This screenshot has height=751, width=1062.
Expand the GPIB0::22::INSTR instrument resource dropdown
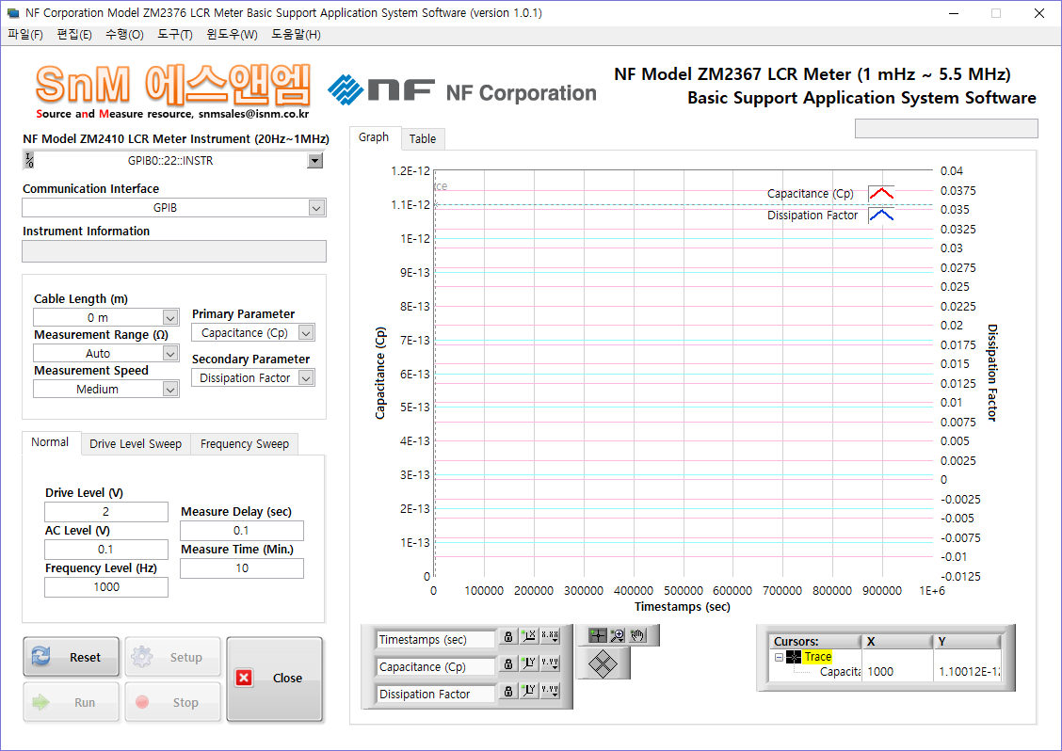(315, 161)
